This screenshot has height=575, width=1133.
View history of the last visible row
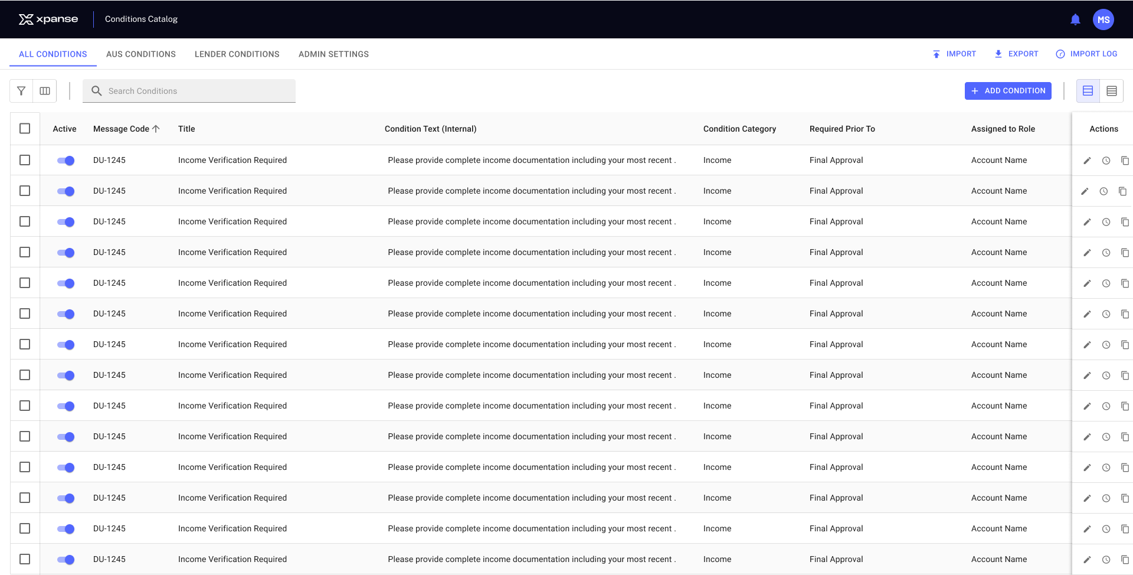1106,560
